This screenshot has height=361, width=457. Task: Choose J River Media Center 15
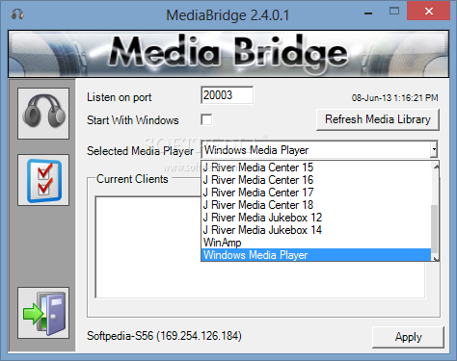point(316,168)
